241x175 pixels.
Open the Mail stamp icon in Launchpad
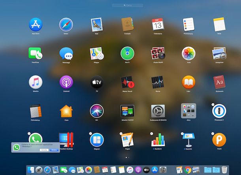96,24
